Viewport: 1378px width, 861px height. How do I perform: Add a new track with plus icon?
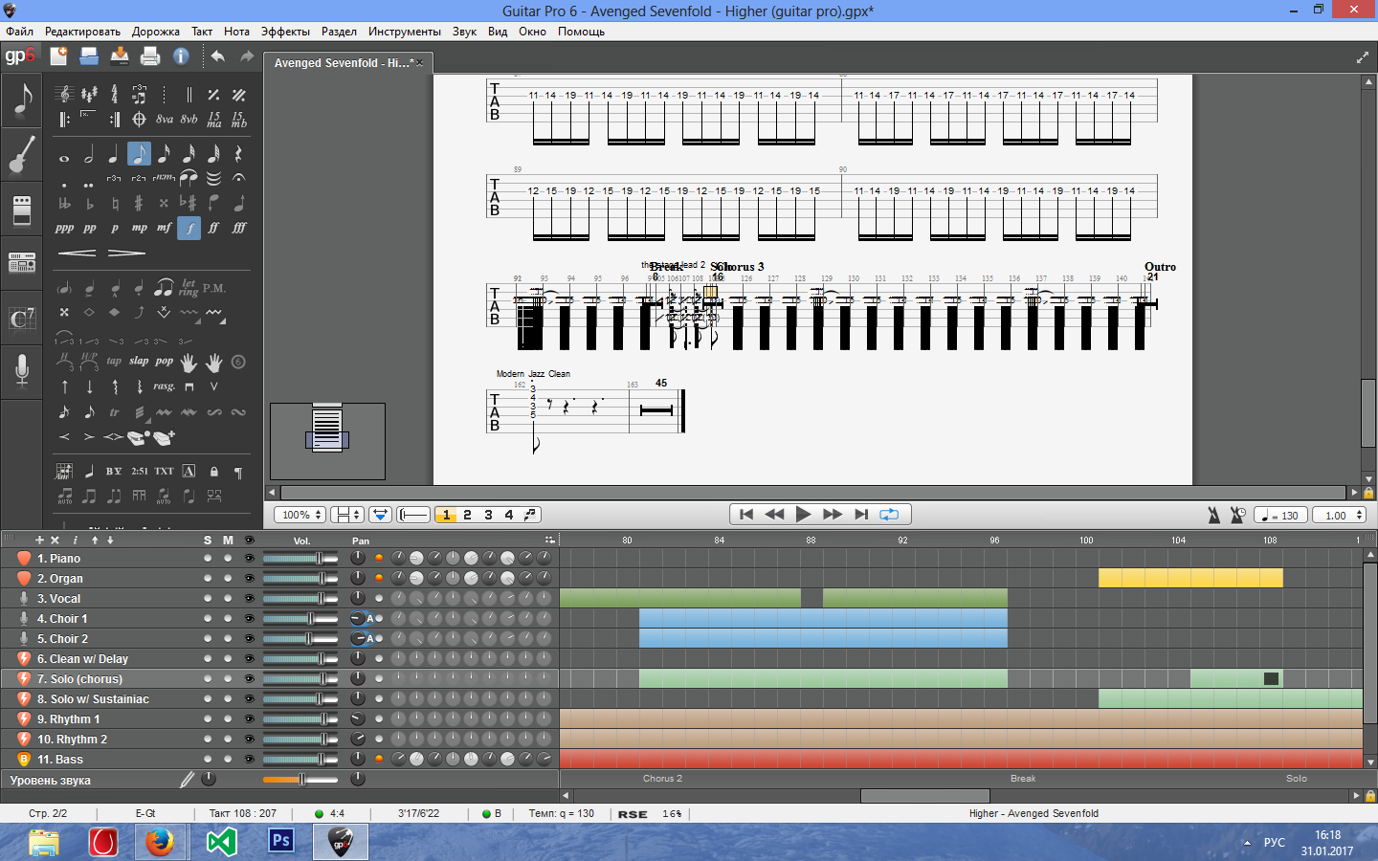(x=39, y=540)
